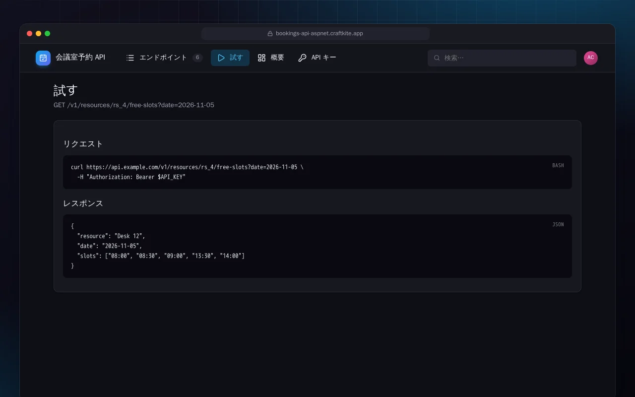The image size is (635, 397).
Task: Click the play icon in 試す tab
Action: click(x=221, y=58)
